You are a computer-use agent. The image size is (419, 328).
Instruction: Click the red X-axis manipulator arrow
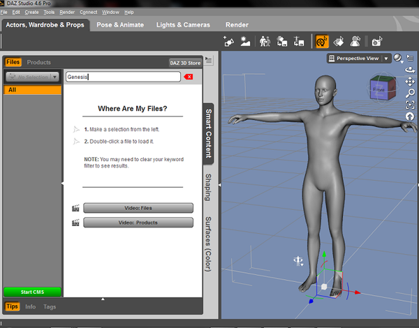(x=358, y=292)
